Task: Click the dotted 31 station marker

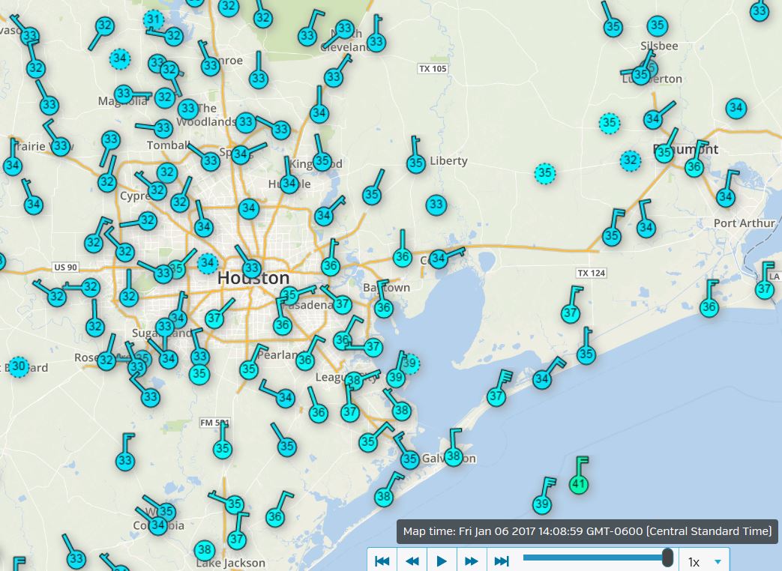Action: 153,19
